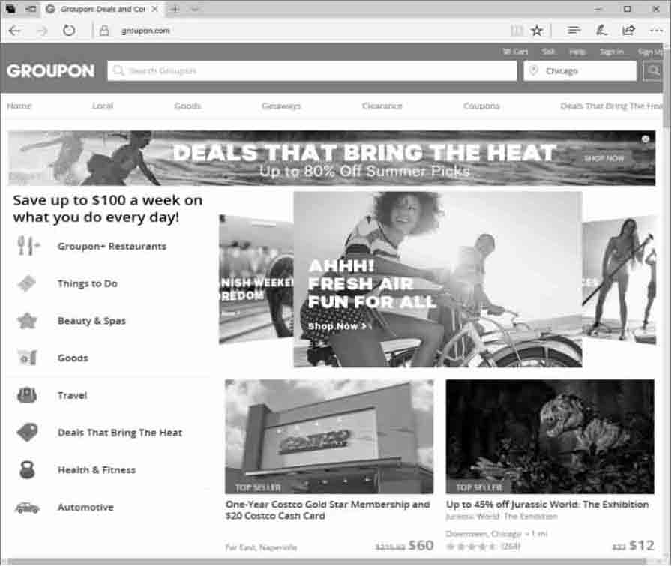The image size is (671, 566).
Task: Add this page to favorites with the star
Action: point(537,31)
